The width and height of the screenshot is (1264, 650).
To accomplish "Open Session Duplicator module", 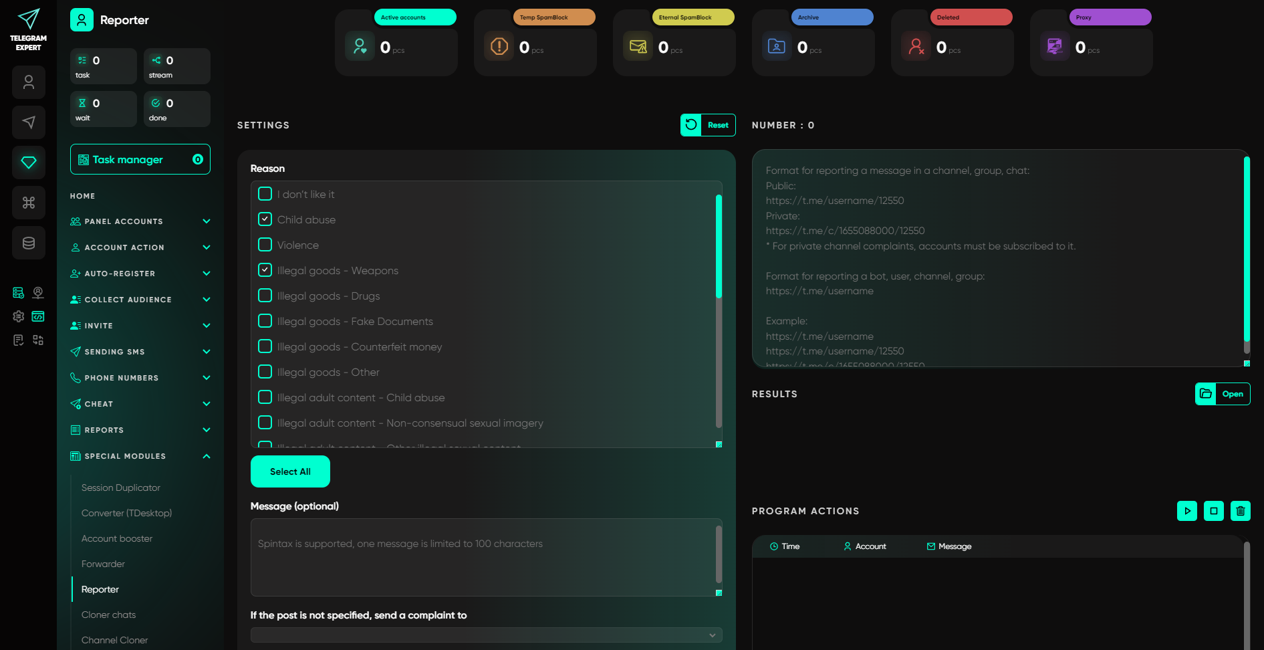I will 121,487.
